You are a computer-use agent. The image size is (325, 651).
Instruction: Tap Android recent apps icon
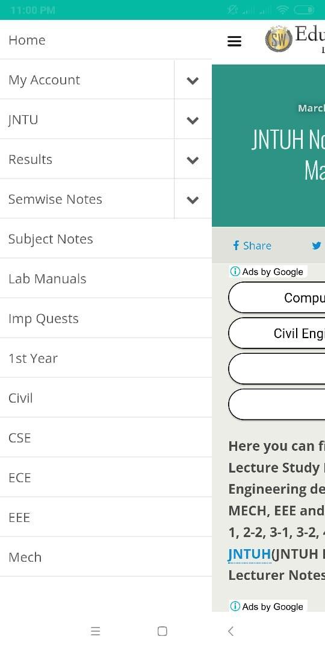point(95,631)
